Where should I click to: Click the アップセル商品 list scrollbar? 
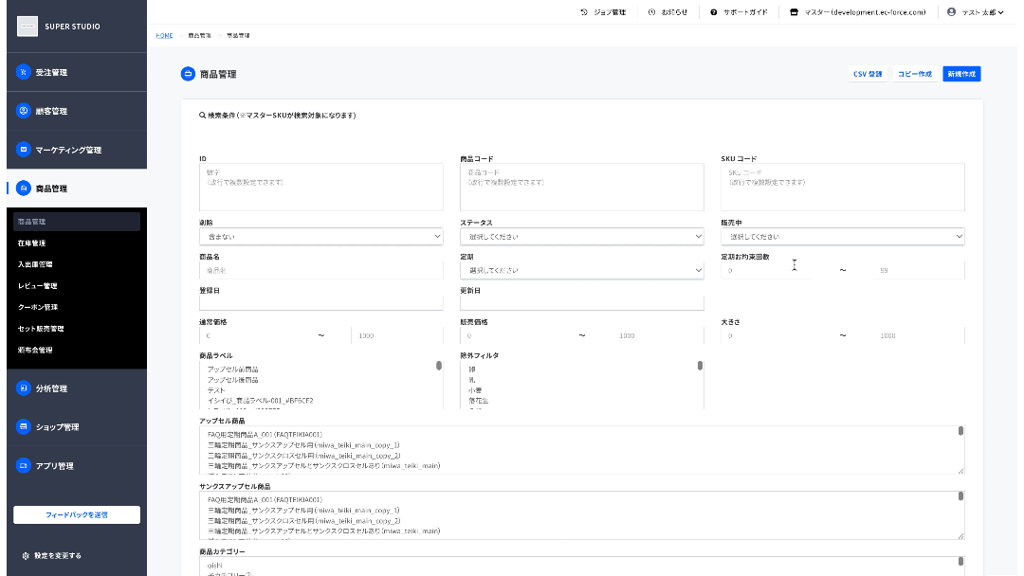(x=960, y=431)
